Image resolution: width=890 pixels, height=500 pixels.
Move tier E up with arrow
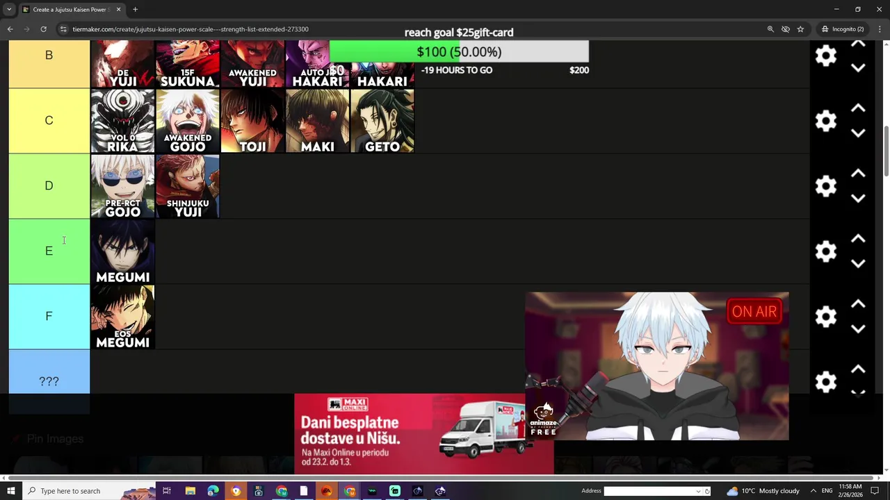(858, 239)
